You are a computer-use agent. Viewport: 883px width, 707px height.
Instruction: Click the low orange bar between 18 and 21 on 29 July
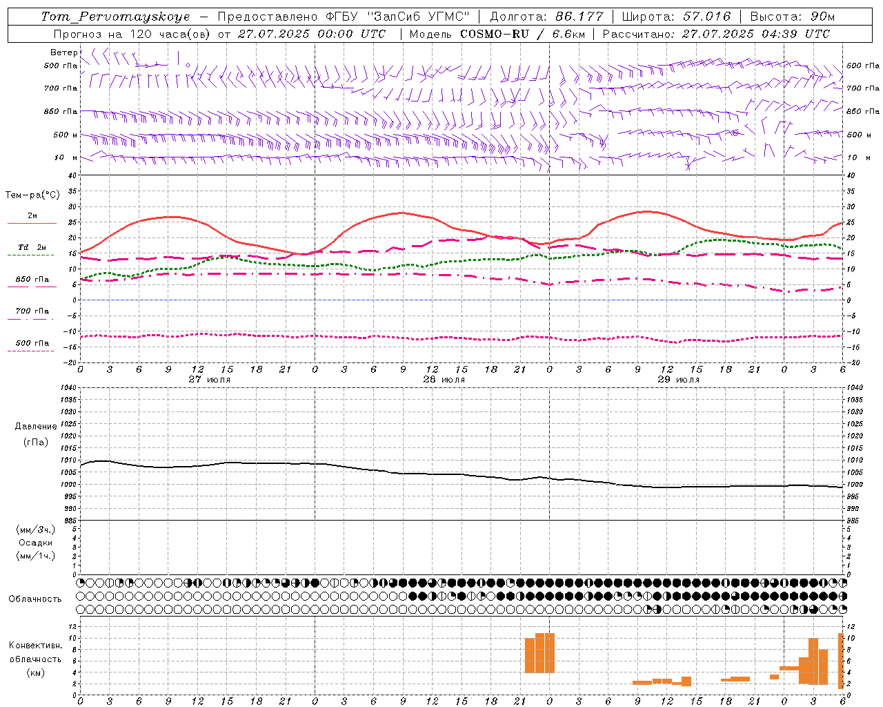pyautogui.click(x=735, y=679)
